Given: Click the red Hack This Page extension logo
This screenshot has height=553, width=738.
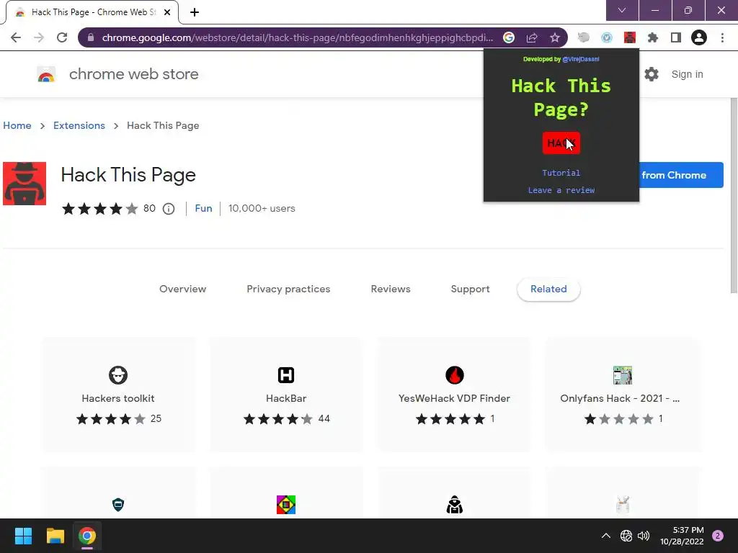Looking at the screenshot, I should pos(25,184).
